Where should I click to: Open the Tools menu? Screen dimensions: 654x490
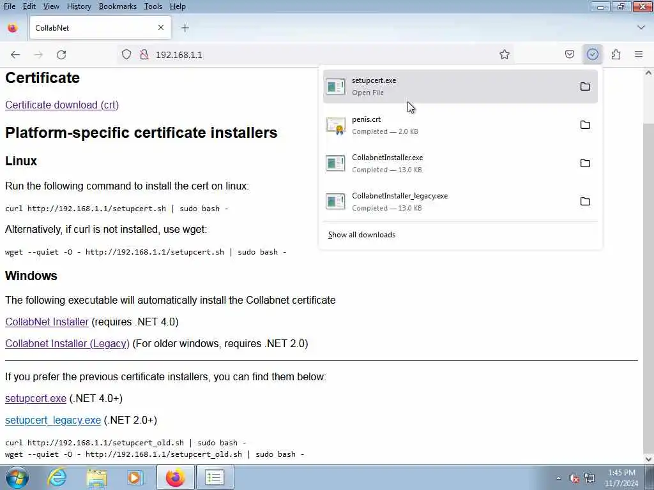tap(153, 6)
